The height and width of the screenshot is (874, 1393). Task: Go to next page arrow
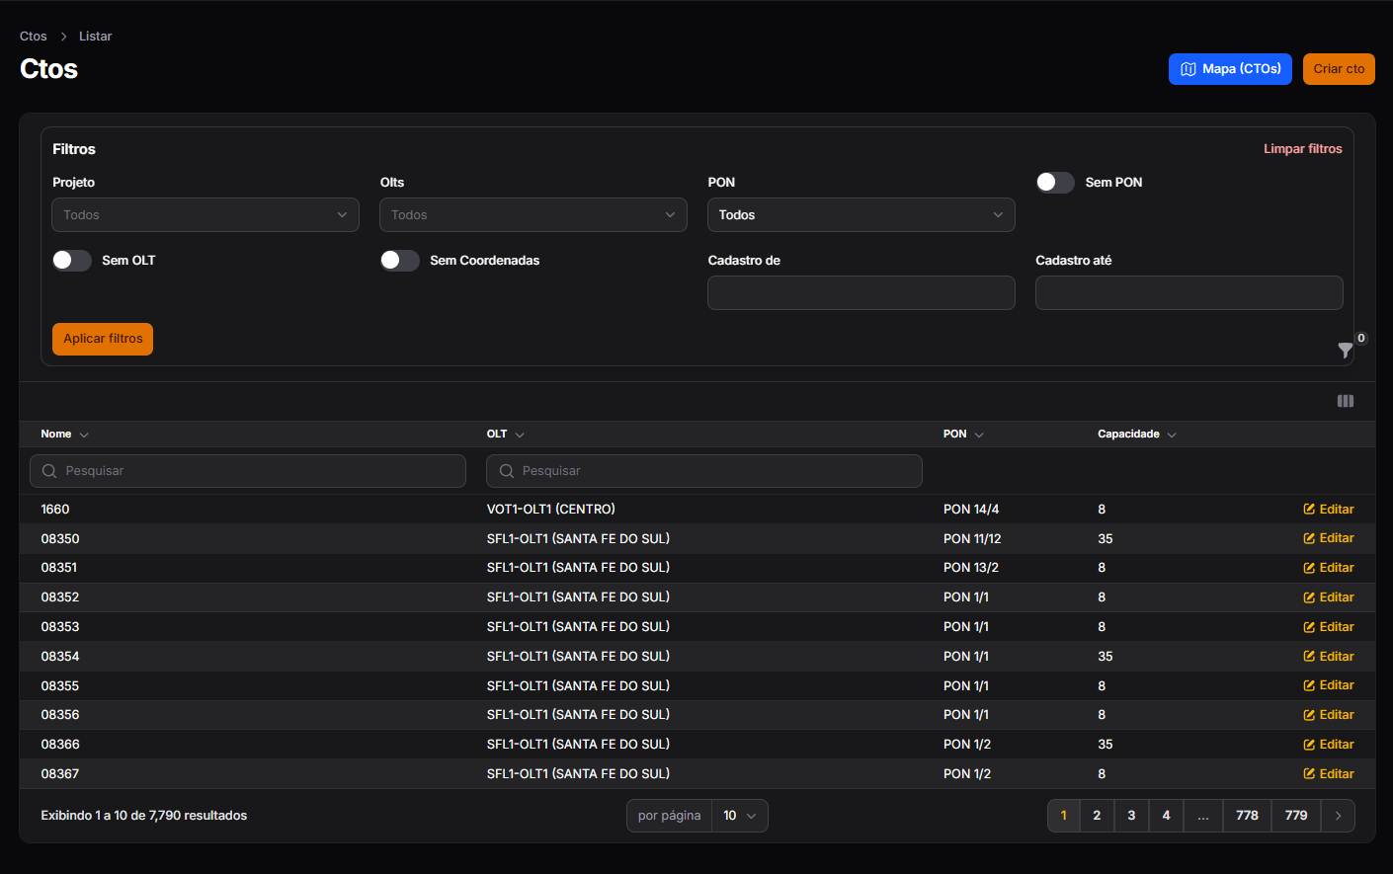pyautogui.click(x=1338, y=816)
